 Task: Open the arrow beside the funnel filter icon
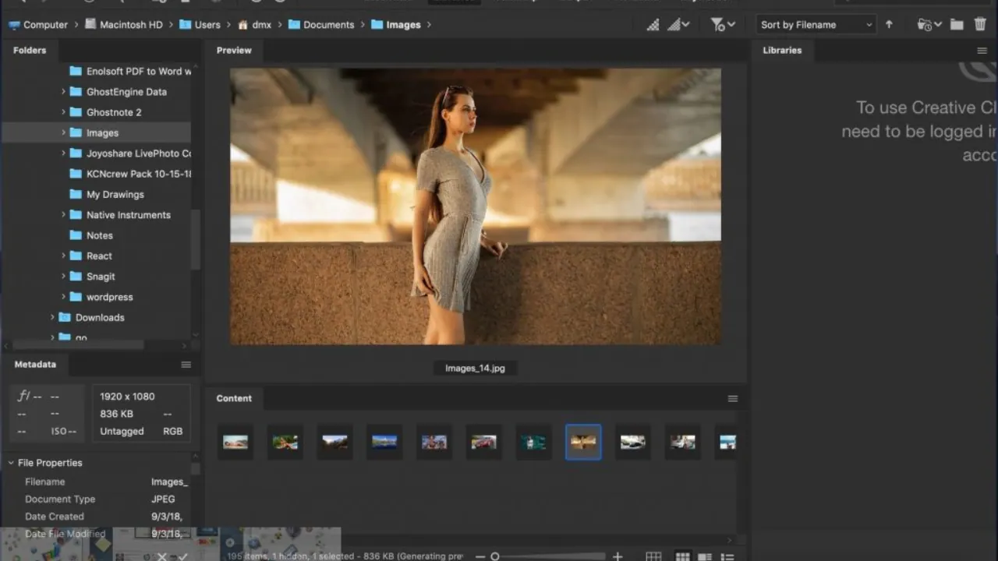point(731,25)
